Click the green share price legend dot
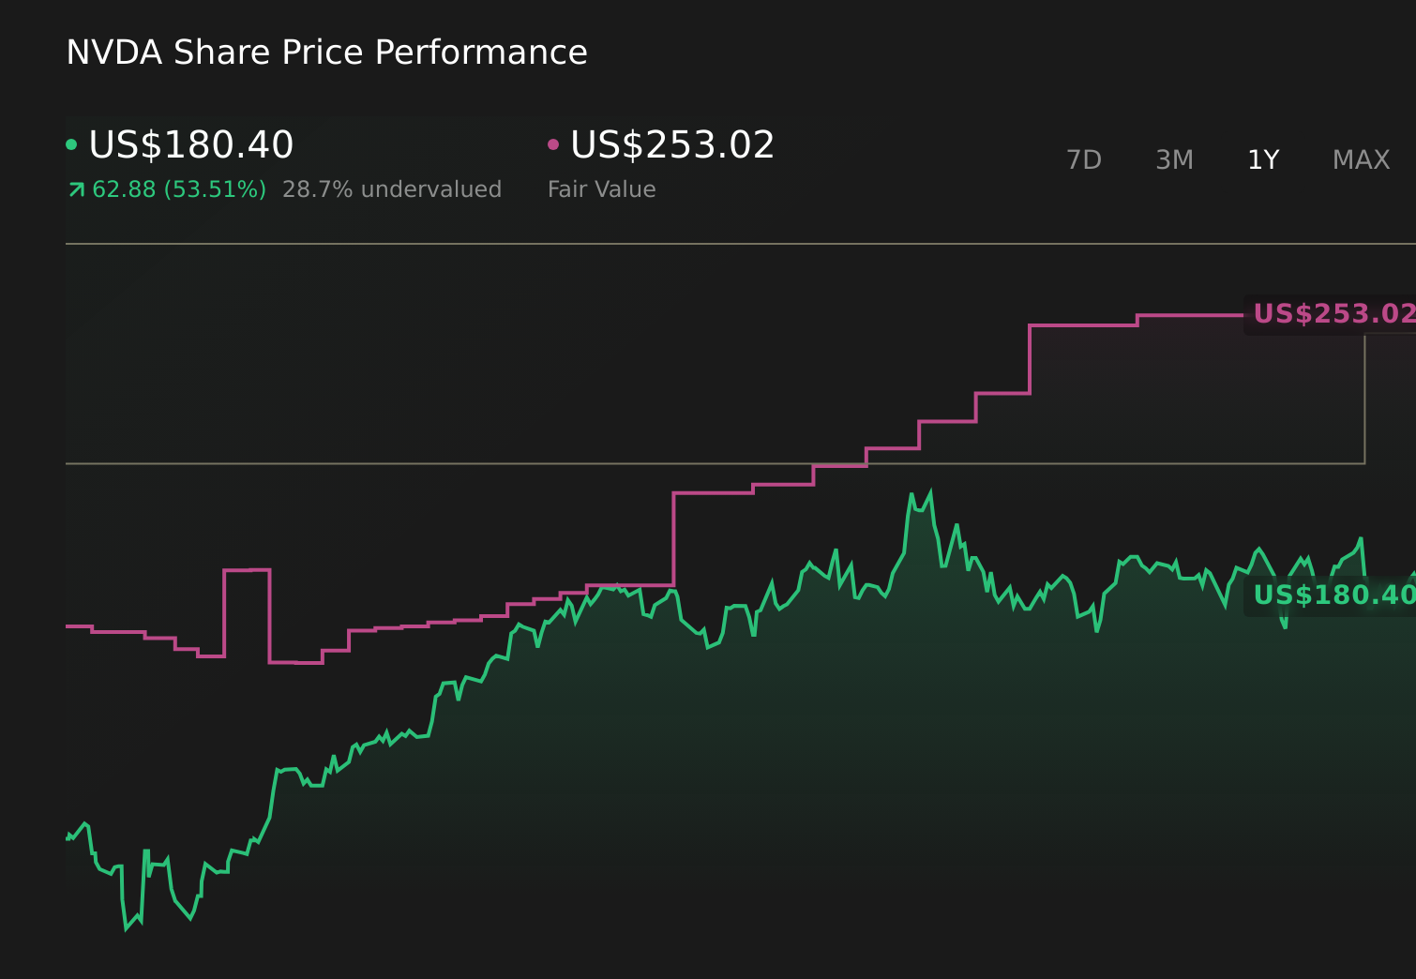The image size is (1416, 979). pyautogui.click(x=71, y=143)
